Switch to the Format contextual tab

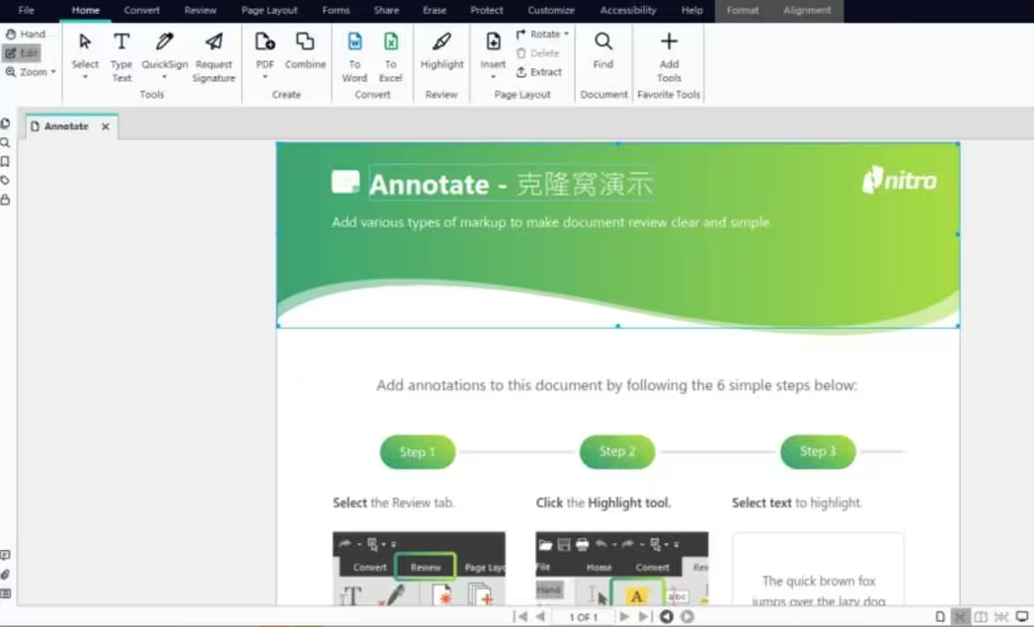(x=743, y=11)
